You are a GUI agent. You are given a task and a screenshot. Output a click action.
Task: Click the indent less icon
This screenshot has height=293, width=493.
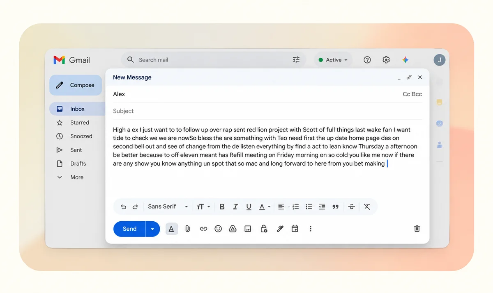[322, 207]
